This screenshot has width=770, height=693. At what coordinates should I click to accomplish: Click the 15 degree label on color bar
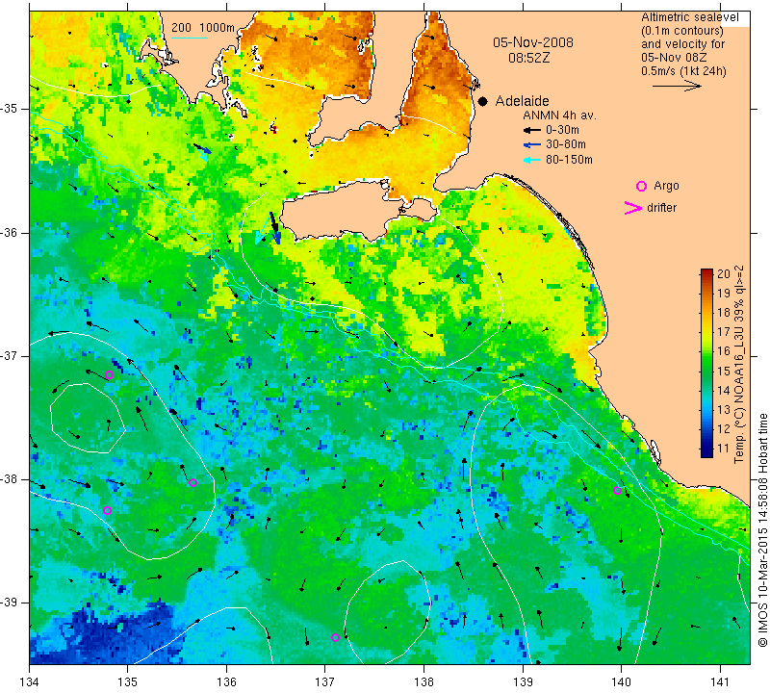(x=724, y=371)
